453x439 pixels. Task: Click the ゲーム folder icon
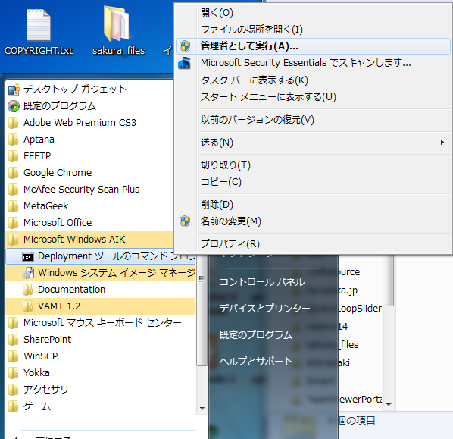(14, 406)
